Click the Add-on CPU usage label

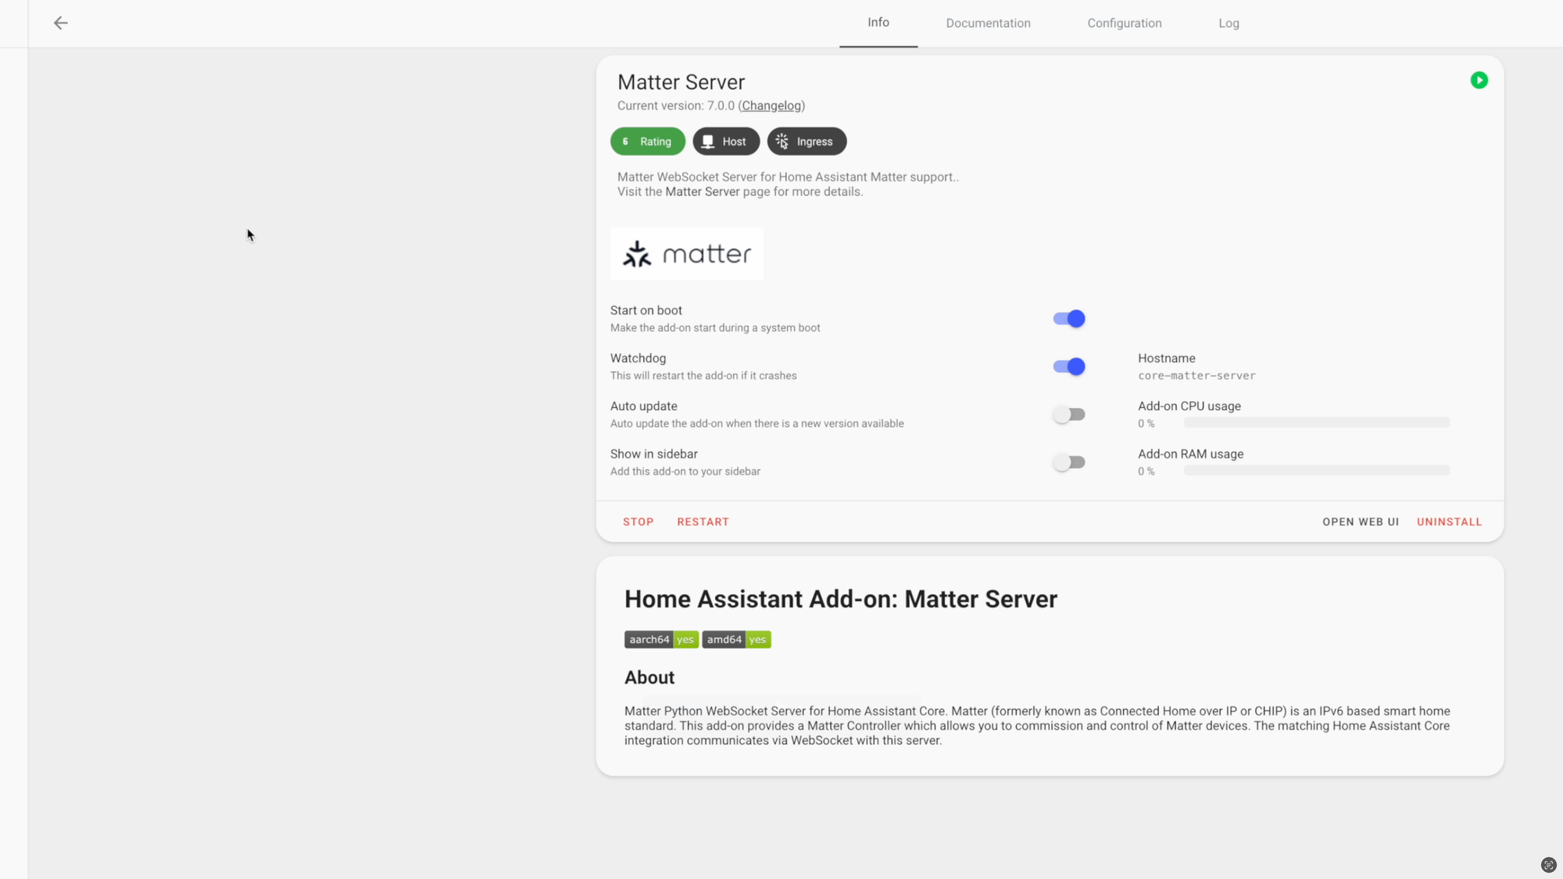click(x=1189, y=406)
